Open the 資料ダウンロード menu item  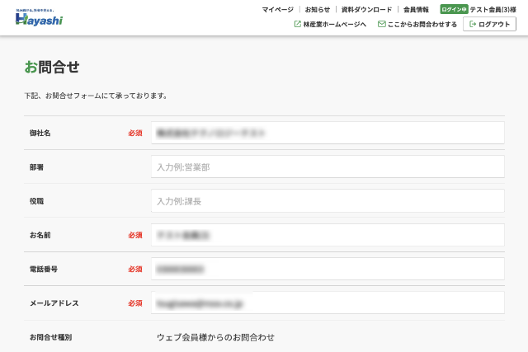[x=366, y=9]
